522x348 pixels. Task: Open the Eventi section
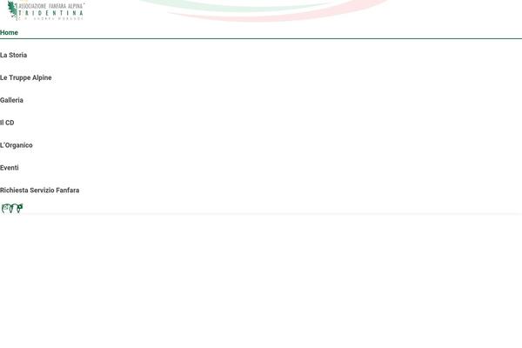pyautogui.click(x=10, y=168)
